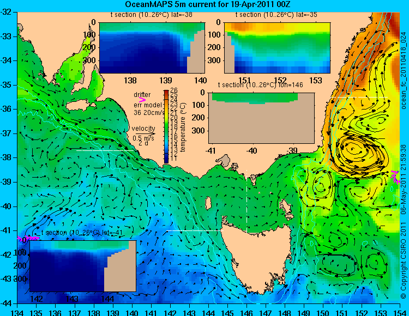Click longitude label 148 on bottom axis
This screenshot has height=316, width=409.
[285, 313]
